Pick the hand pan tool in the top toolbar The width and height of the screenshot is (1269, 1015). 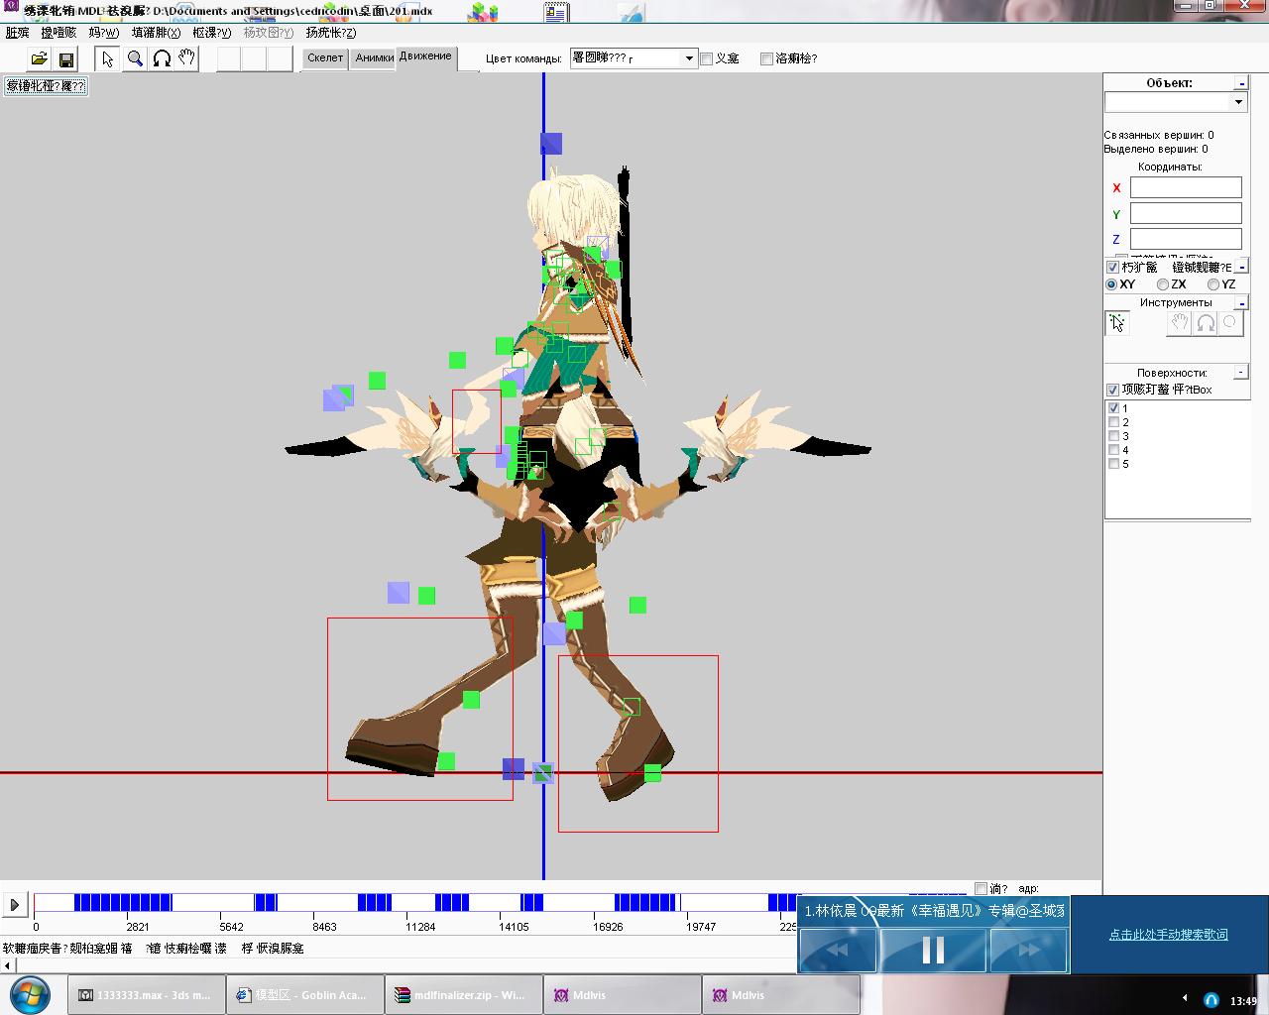coord(186,58)
